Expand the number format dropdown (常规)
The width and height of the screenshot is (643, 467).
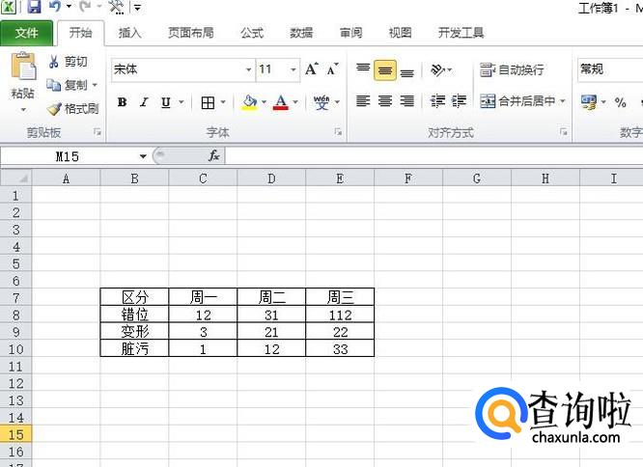tap(608, 69)
